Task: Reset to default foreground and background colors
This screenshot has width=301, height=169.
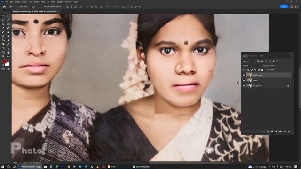Action: (3, 65)
